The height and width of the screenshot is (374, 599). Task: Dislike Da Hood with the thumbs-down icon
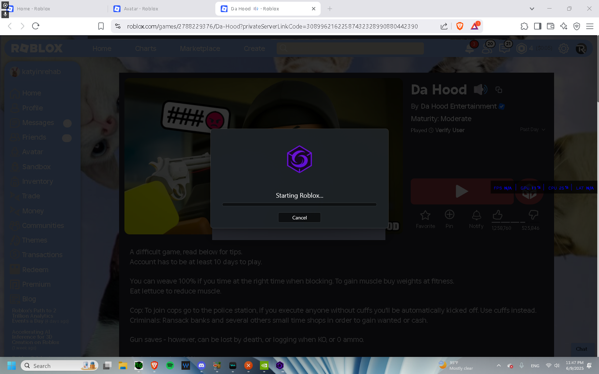click(x=533, y=214)
